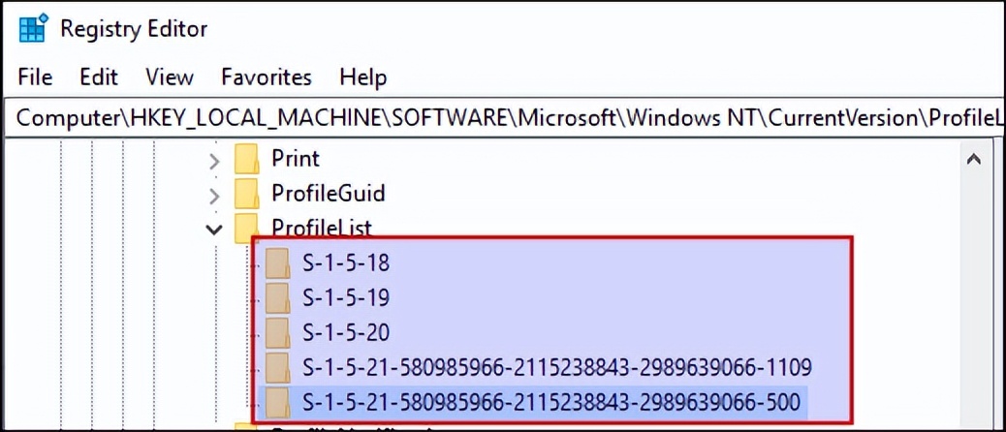Viewport: 1006px width, 432px height.
Task: Click the registry path address bar
Action: point(504,117)
